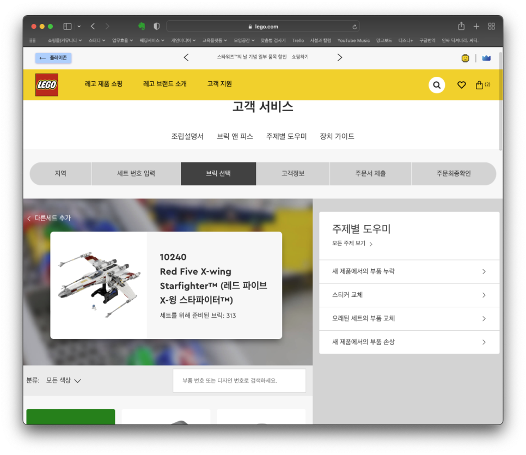Open 레고 브랜드 소개 menu
This screenshot has height=455, width=526.
coord(164,84)
